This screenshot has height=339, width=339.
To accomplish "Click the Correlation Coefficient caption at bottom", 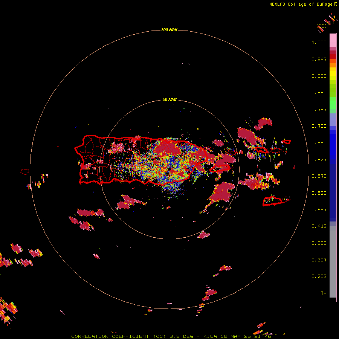I will pos(171,336).
